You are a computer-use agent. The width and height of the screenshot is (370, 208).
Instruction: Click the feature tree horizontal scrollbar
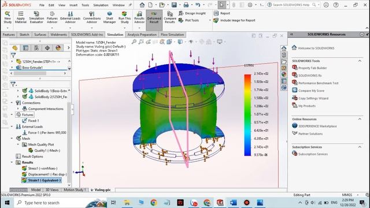point(29,73)
